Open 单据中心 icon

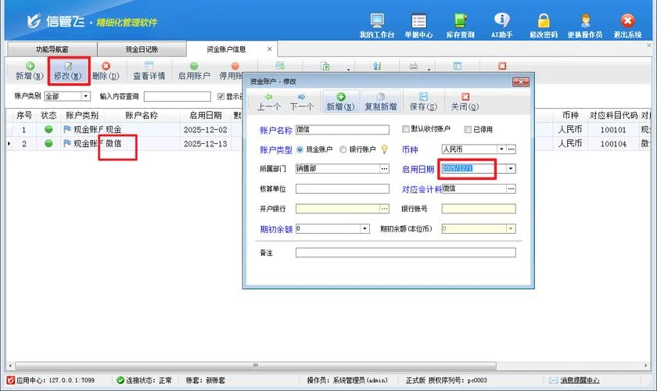(418, 26)
